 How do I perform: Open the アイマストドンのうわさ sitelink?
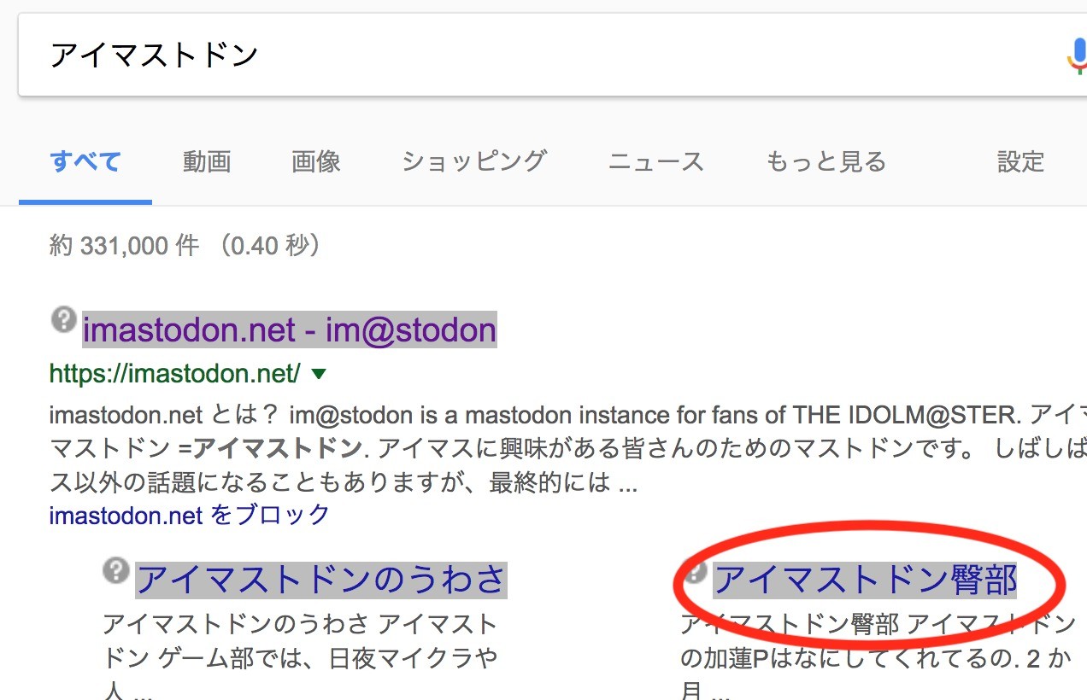pos(321,580)
